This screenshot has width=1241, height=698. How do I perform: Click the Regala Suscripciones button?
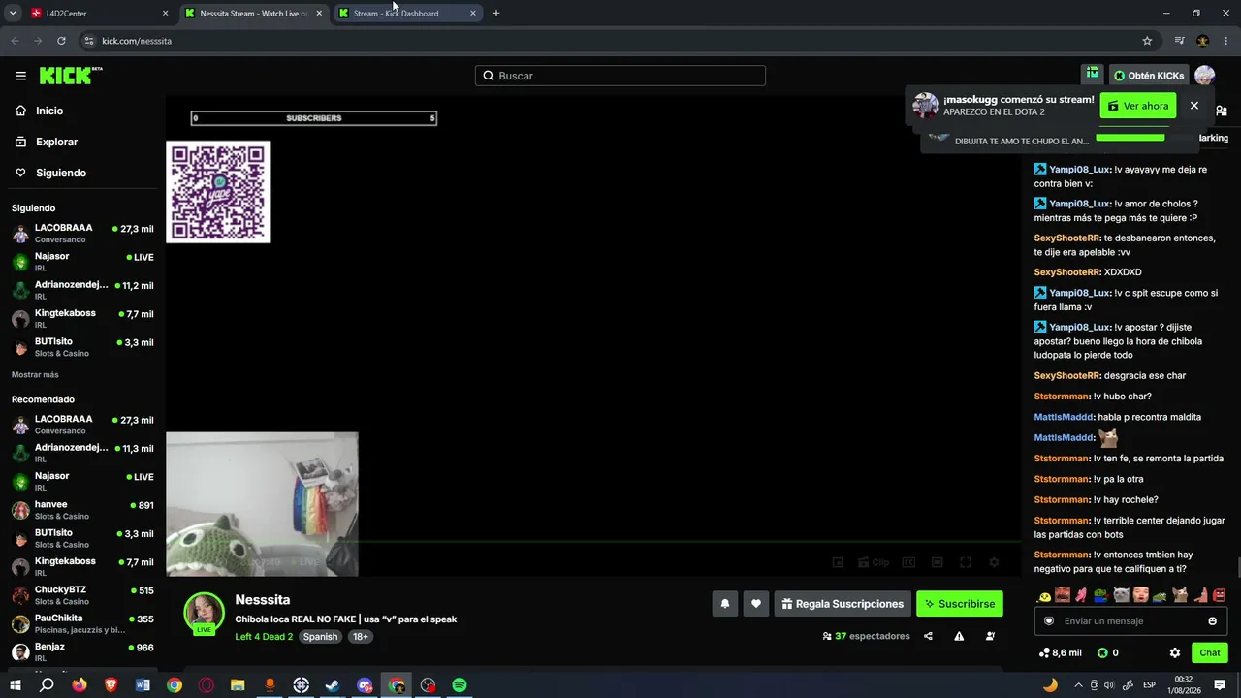pyautogui.click(x=843, y=604)
